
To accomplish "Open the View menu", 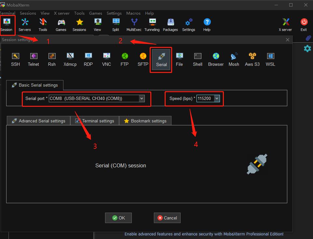I will 45,13.
